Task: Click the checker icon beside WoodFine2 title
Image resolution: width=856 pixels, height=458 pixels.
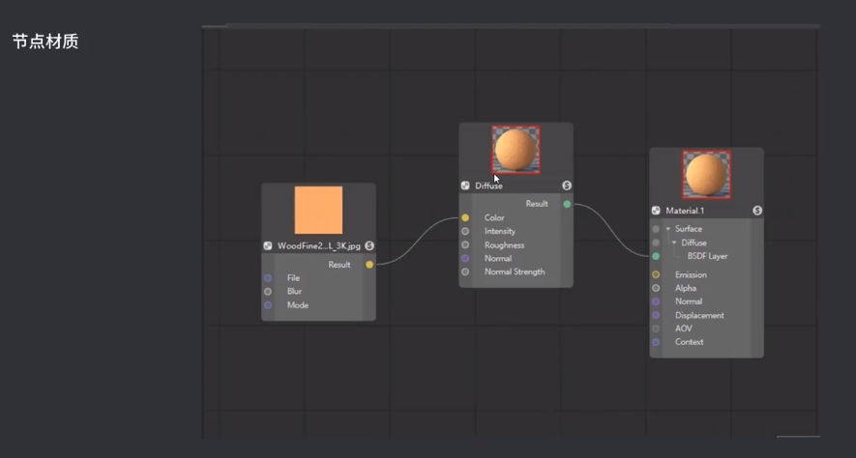Action: point(268,245)
